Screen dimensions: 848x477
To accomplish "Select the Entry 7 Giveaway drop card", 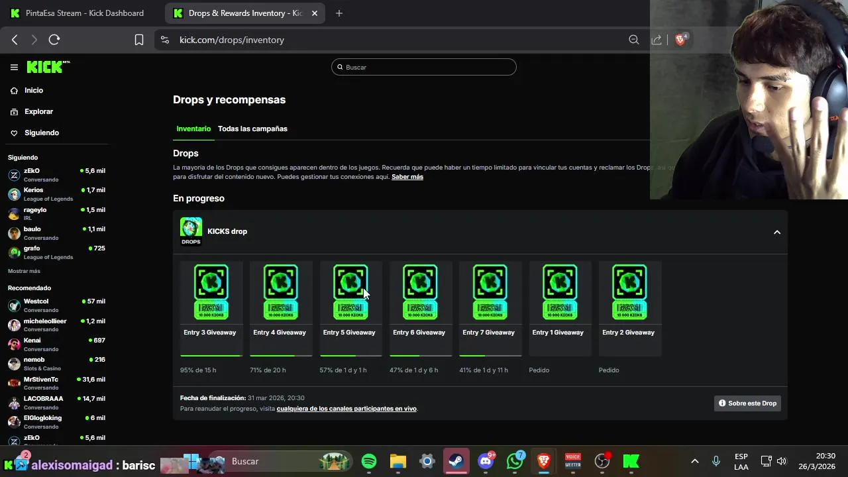I will [490, 309].
